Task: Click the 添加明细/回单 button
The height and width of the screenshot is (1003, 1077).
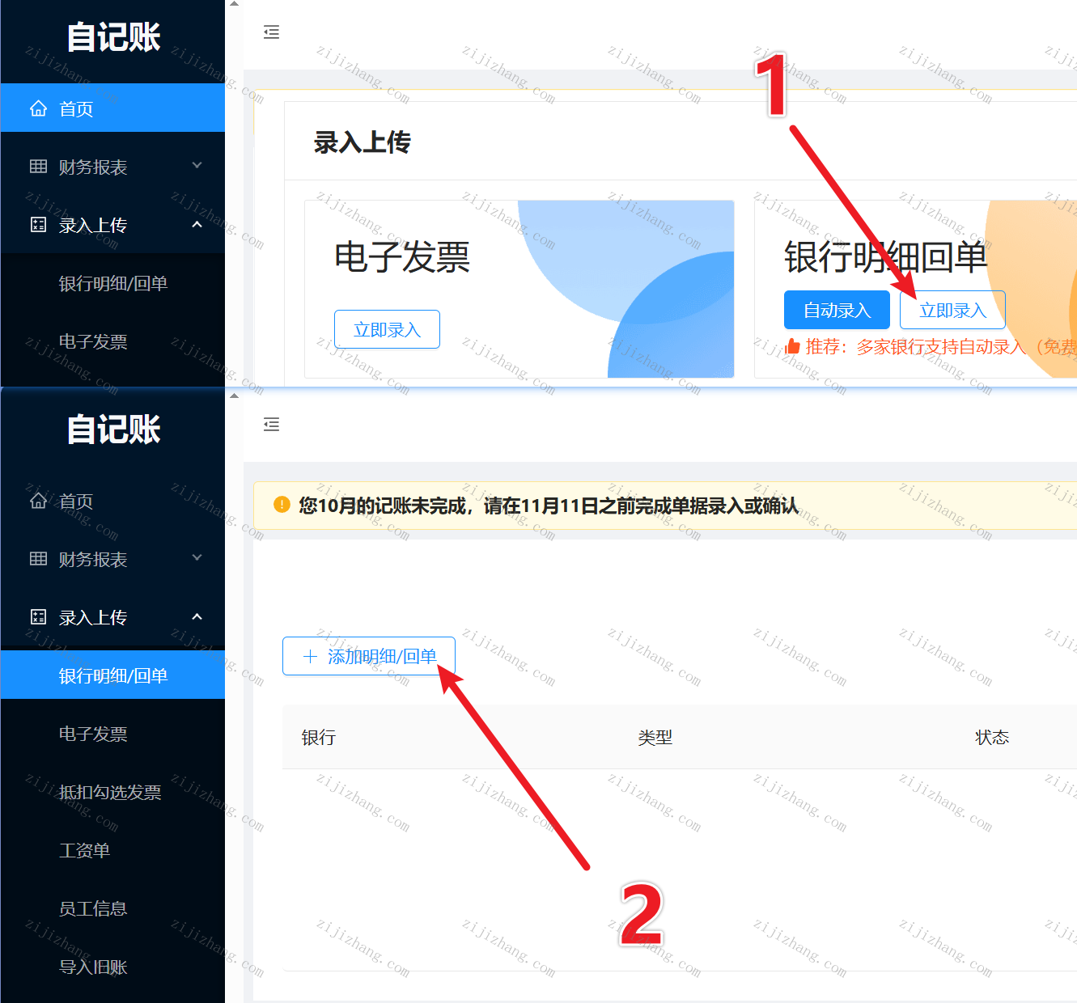Action: (x=369, y=656)
